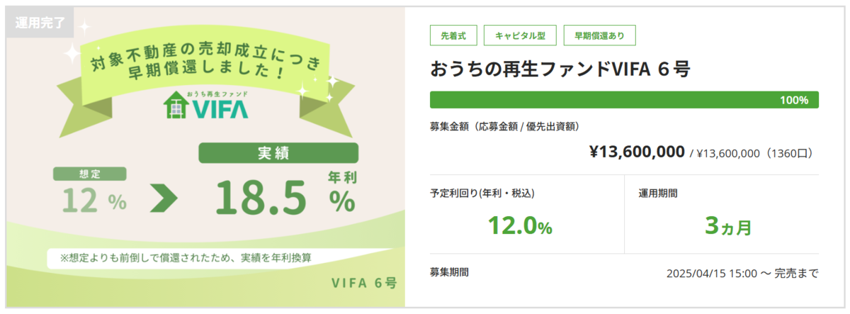Viewport: 850px width, 314px height.
Task: Click the fund banner thumbnail image
Action: 206,157
